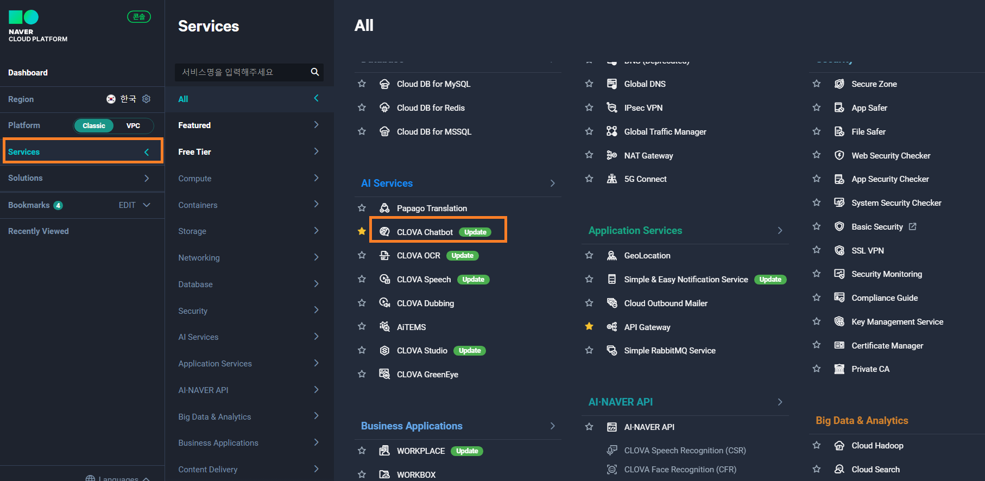Go to Dashboard
Screen dimensions: 985x481
point(28,73)
